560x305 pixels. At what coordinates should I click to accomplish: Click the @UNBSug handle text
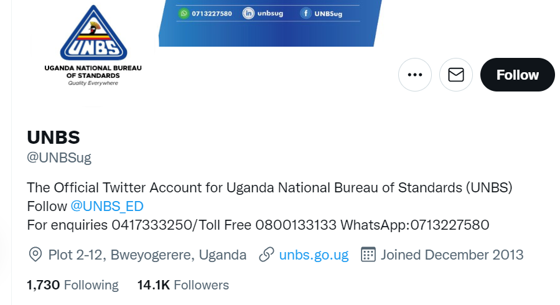(x=59, y=157)
